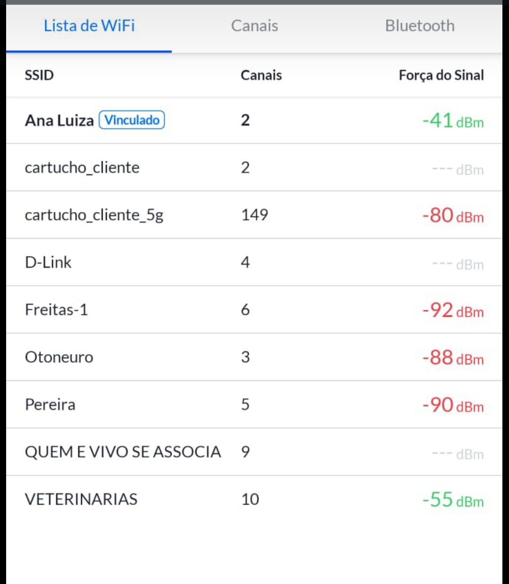Open the Freitas-1 network
Screen dimensions: 509x584
click(56, 310)
